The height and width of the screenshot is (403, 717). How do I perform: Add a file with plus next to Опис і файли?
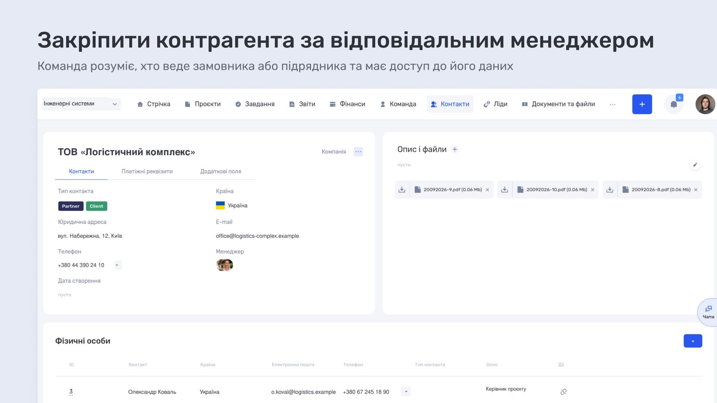(x=455, y=149)
